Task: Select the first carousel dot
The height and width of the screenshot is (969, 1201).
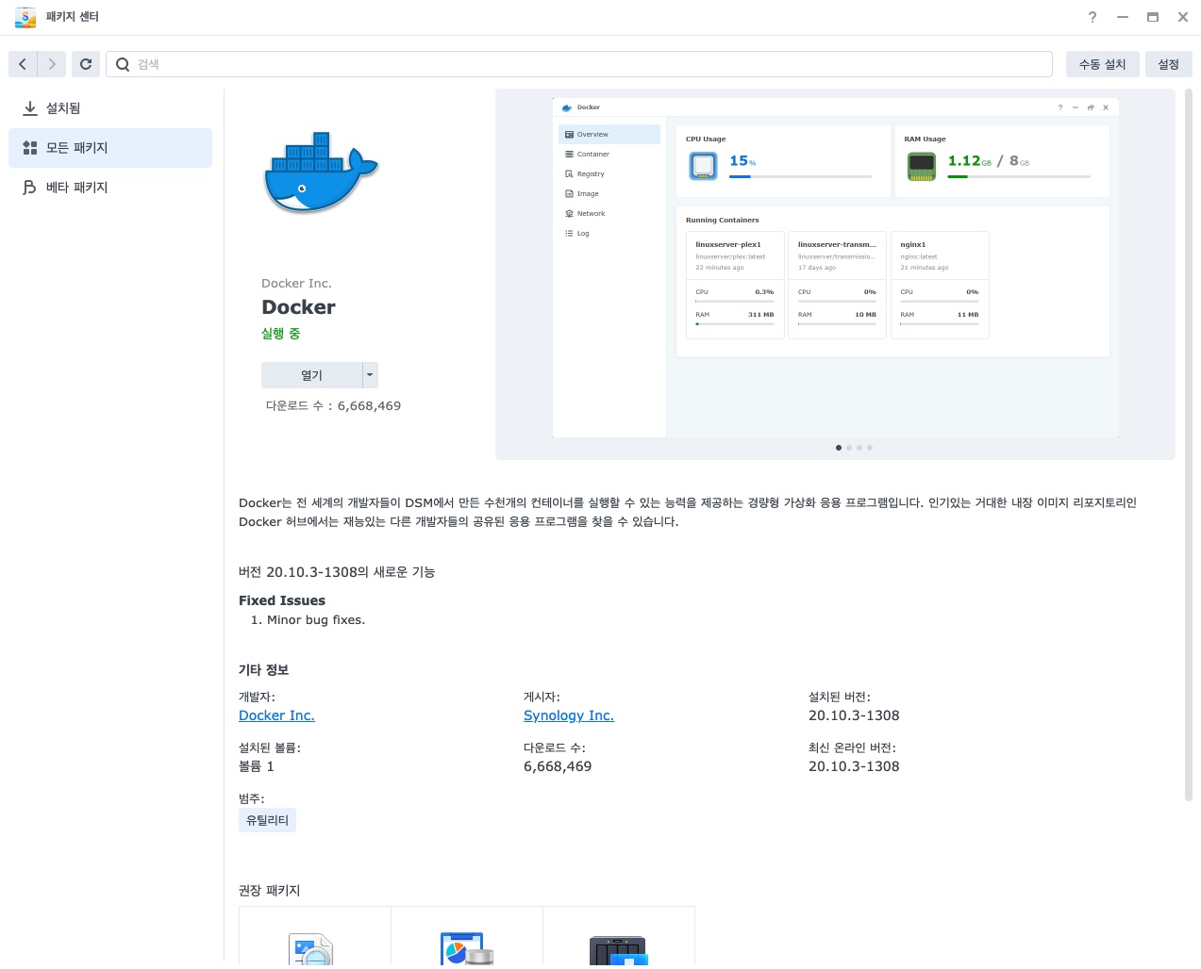Action: click(839, 448)
